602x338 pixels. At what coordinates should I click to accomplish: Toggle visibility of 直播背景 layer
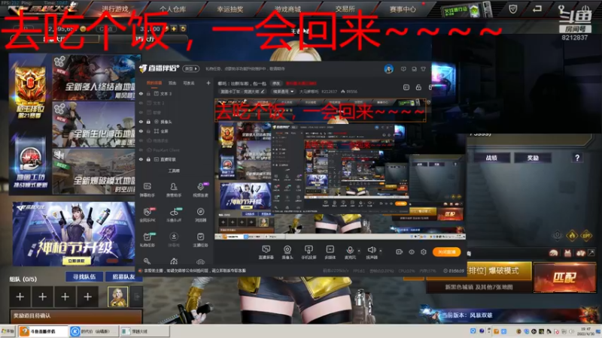(x=141, y=159)
